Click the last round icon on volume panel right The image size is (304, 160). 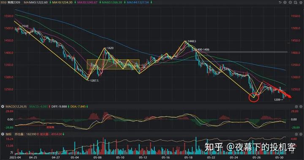tap(301, 134)
